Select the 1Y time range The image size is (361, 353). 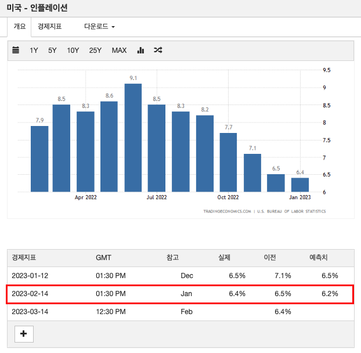34,50
